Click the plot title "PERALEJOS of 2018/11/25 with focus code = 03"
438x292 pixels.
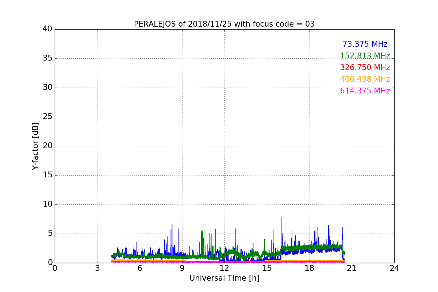click(x=224, y=24)
